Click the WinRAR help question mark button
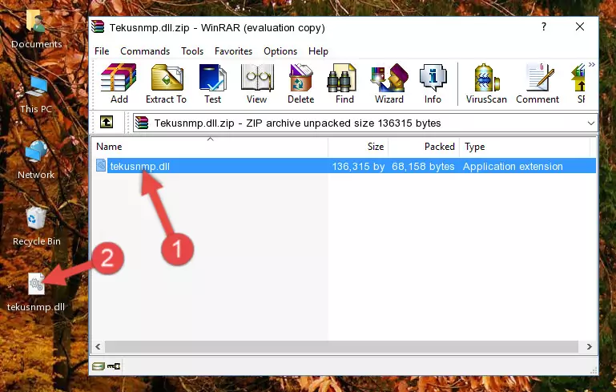The width and height of the screenshot is (616, 392). (544, 26)
